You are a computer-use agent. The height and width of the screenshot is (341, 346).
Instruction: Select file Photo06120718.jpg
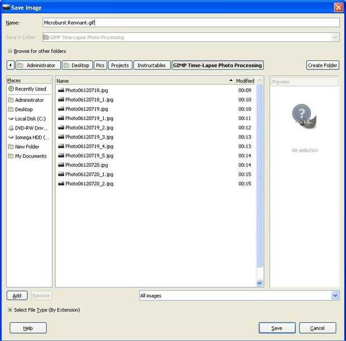click(156, 90)
